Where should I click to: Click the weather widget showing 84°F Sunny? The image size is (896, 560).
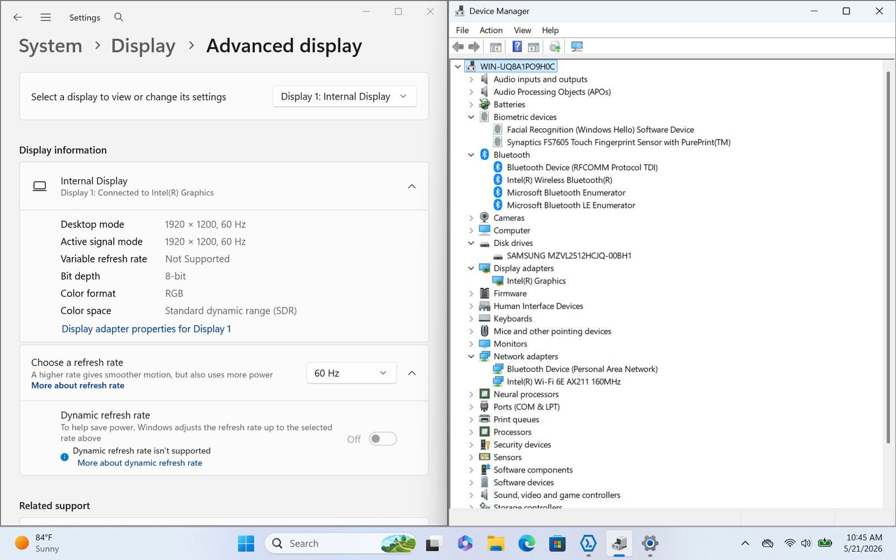[x=37, y=543]
